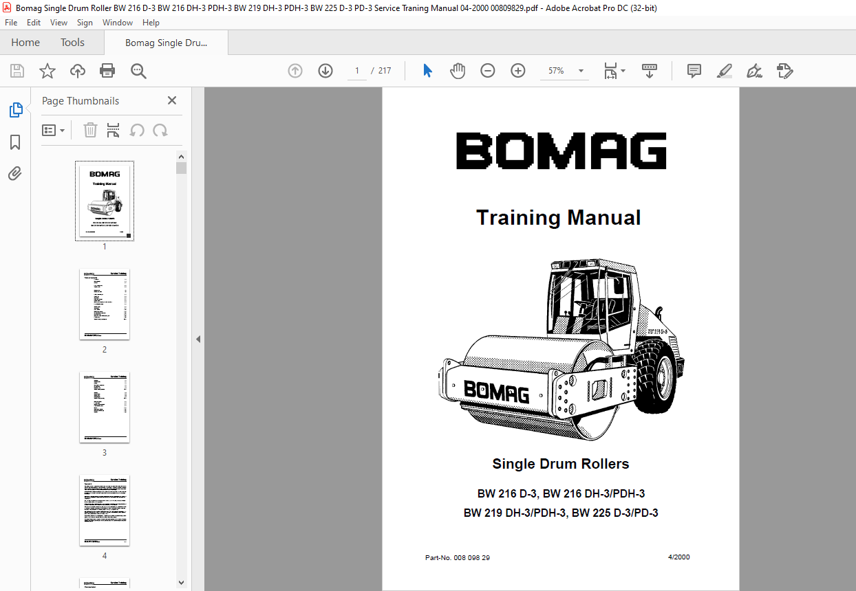Select the highlight text pen tool

tap(725, 71)
